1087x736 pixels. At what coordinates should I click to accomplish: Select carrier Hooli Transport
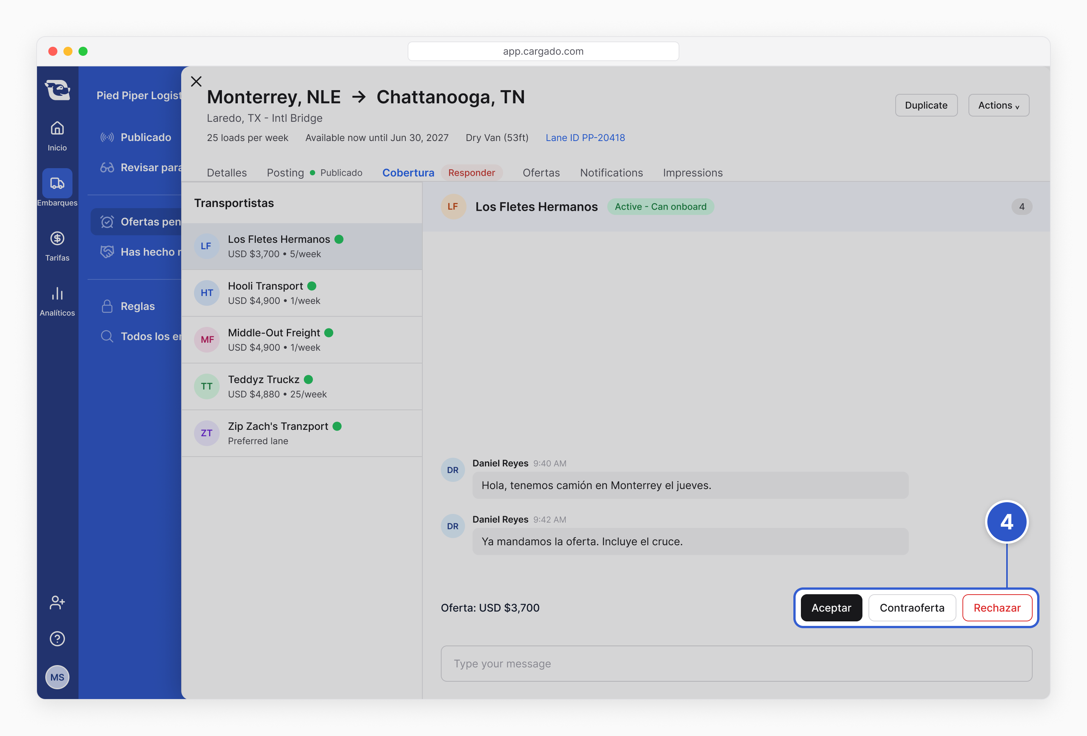coord(302,293)
